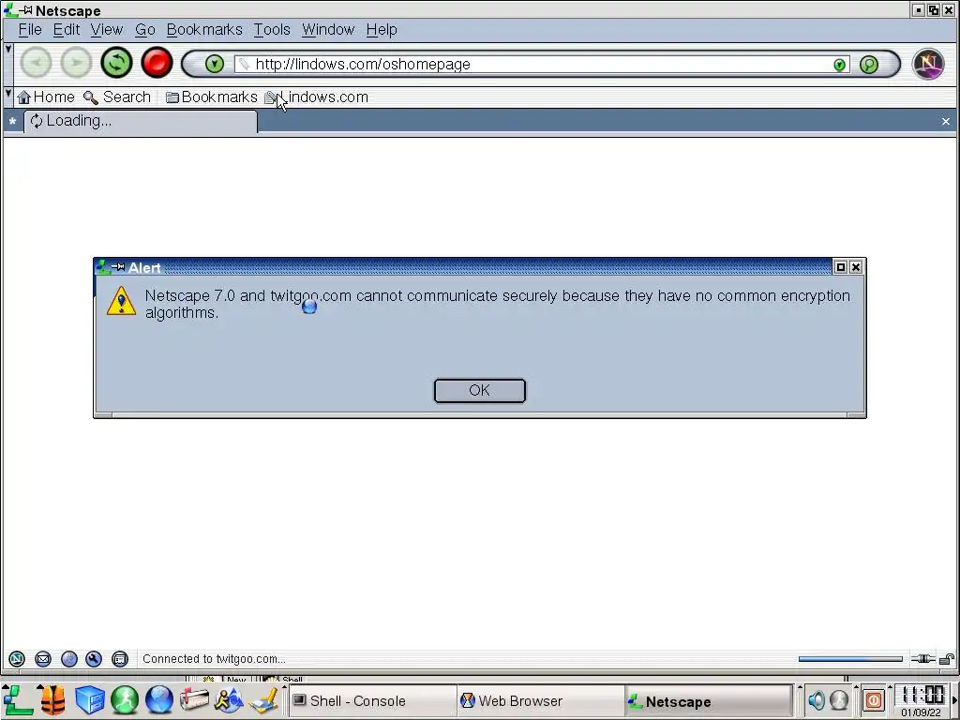Screen dimensions: 960x720
Task: Open dropdown button left of the URL field
Action: click(x=215, y=64)
